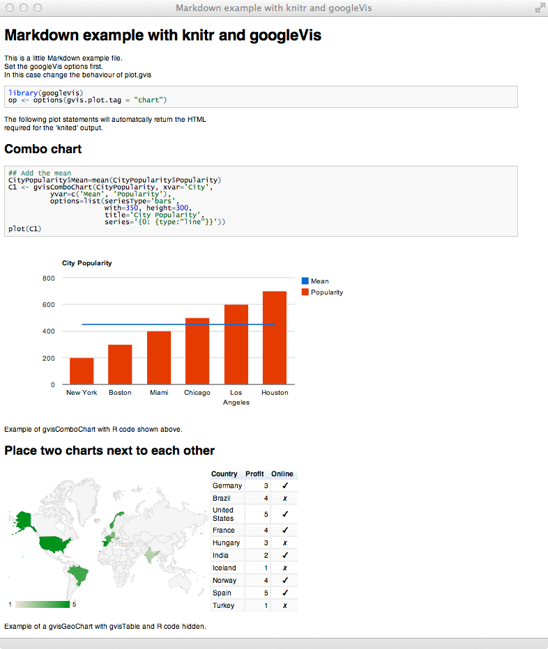548x649 pixels.
Task: Select the Iceland table row
Action: pos(254,568)
